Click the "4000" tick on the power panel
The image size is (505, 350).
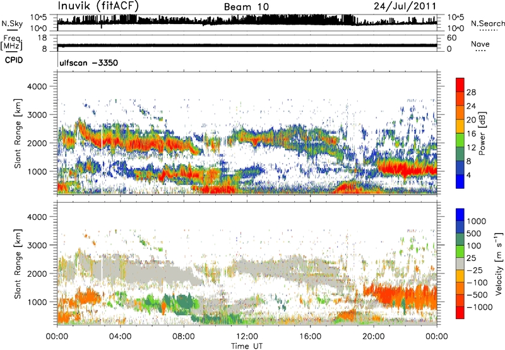pyautogui.click(x=37, y=87)
